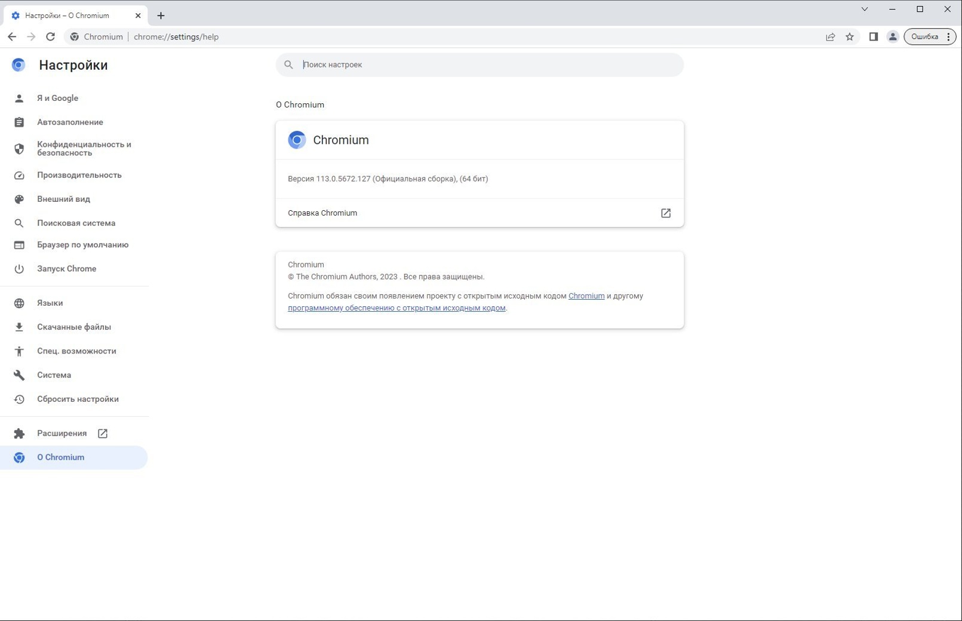Viewport: 962px width, 621px height.
Task: Expand the tab search chevron
Action: point(864,9)
